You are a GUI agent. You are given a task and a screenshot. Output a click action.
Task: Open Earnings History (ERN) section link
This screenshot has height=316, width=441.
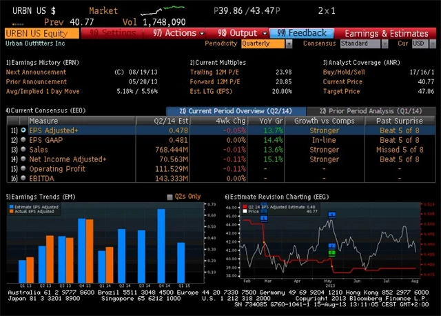[44, 62]
